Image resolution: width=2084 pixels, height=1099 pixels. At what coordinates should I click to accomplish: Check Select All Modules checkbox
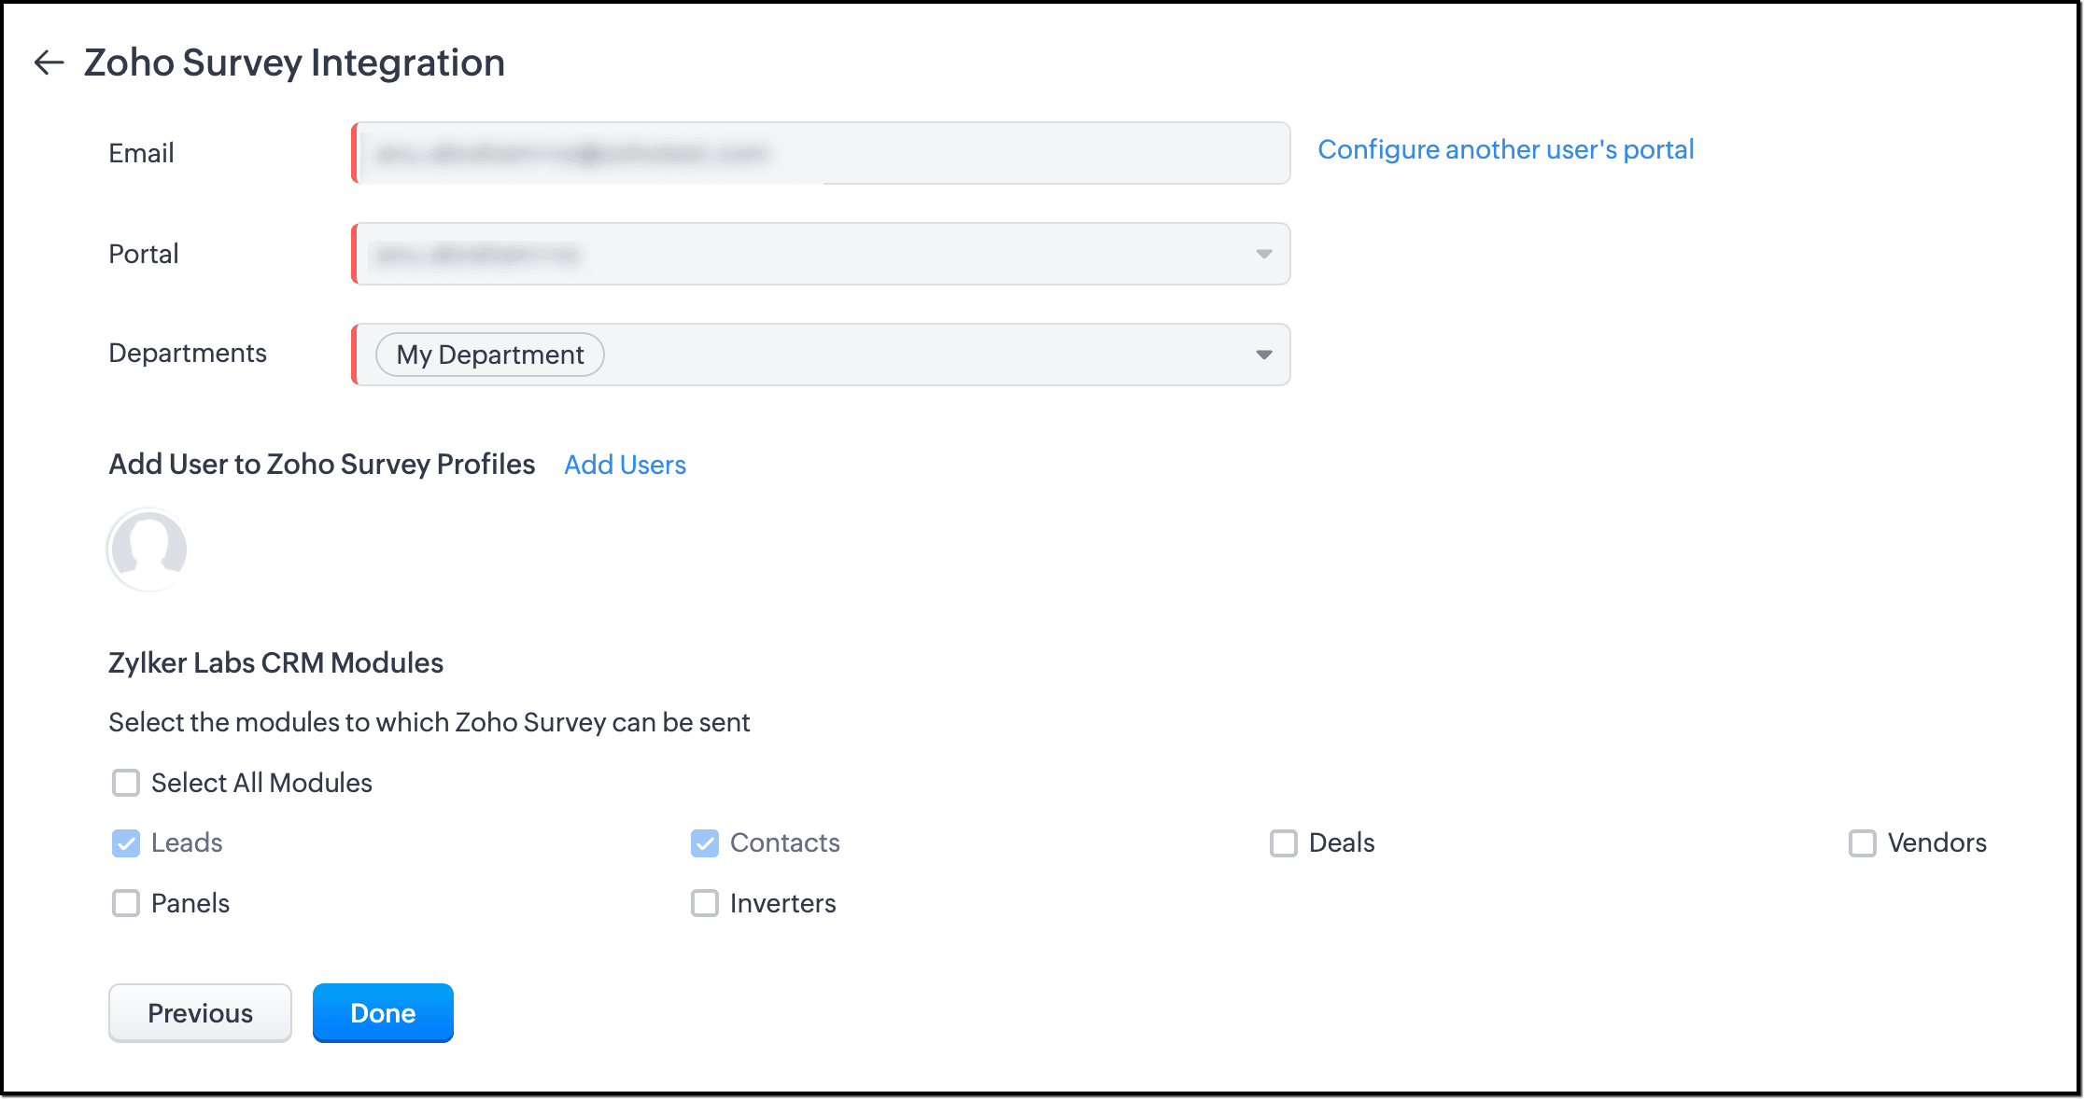(x=126, y=783)
